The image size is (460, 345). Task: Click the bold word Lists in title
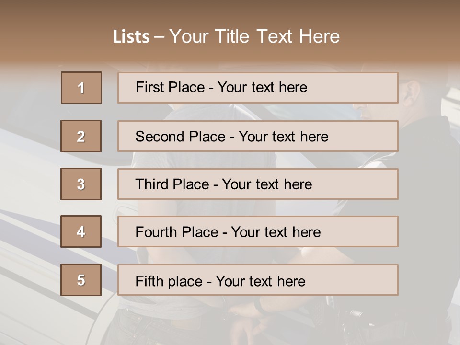click(131, 36)
